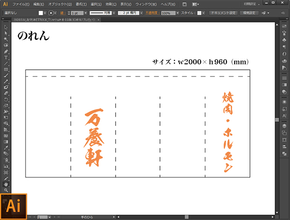This screenshot has width=290, height=220.
Task: Select the Rotate tool
Action: pyautogui.click(x=6, y=100)
